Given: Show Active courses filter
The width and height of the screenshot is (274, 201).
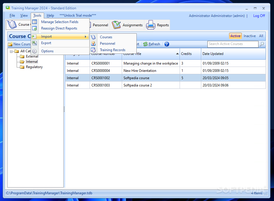Looking at the screenshot, I should pos(235,36).
